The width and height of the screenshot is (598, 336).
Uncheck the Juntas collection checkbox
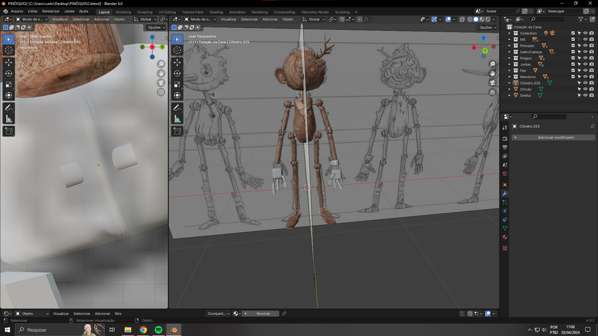click(x=573, y=64)
